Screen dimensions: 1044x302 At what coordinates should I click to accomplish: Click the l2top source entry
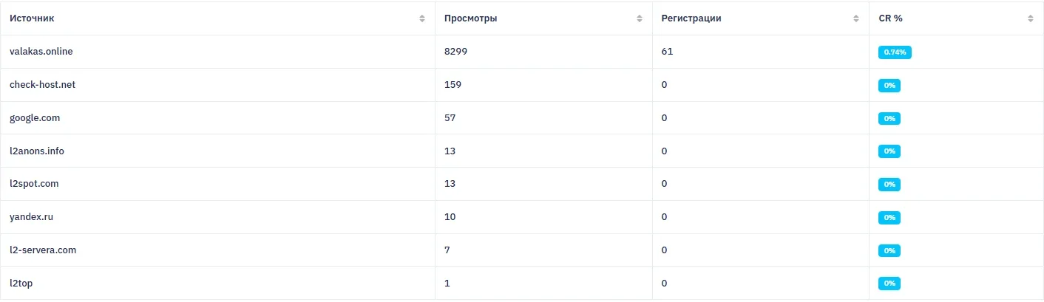point(21,284)
